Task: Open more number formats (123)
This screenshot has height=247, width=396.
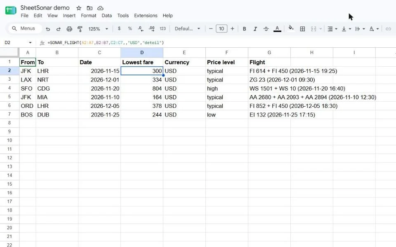Action: [163, 29]
